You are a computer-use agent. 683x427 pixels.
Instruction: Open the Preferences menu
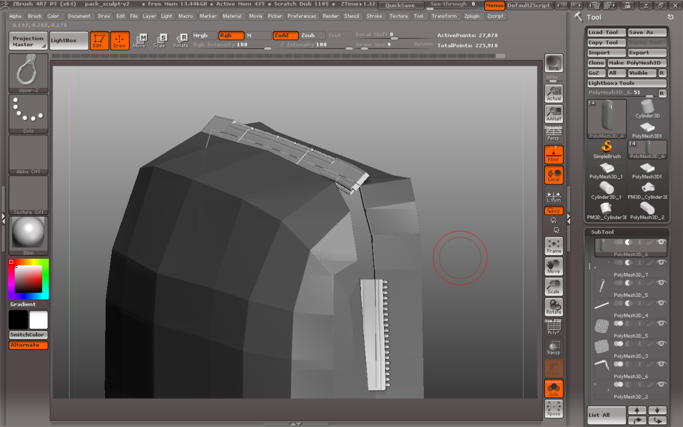[302, 16]
